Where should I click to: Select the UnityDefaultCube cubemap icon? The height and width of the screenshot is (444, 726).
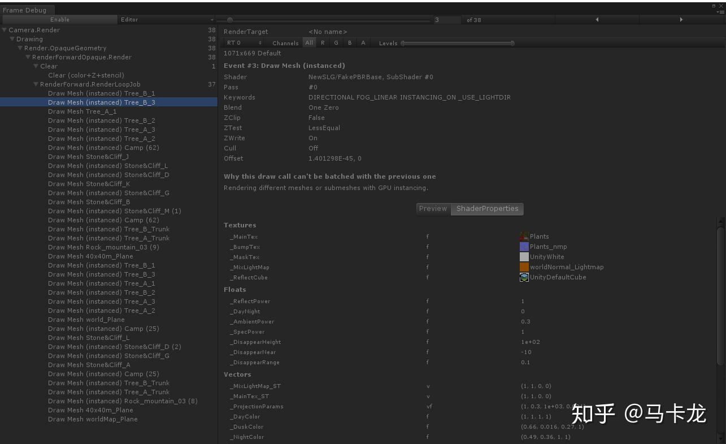point(524,277)
